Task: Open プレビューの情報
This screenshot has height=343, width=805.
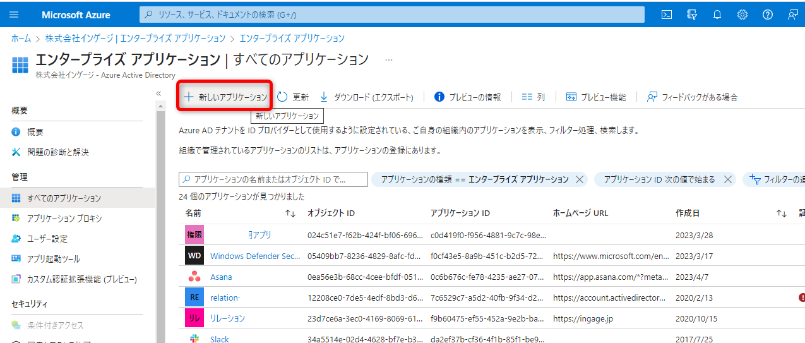Action: (x=468, y=97)
